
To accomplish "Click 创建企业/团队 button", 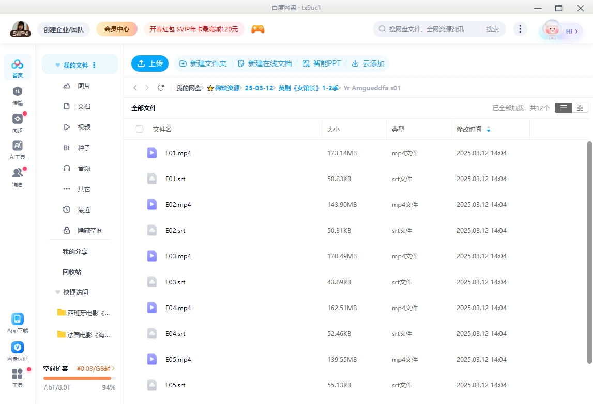I will coord(64,29).
